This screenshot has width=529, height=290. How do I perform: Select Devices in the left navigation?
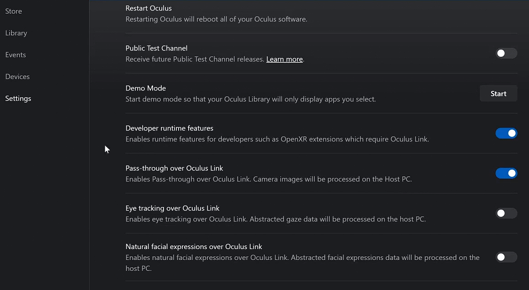click(18, 77)
